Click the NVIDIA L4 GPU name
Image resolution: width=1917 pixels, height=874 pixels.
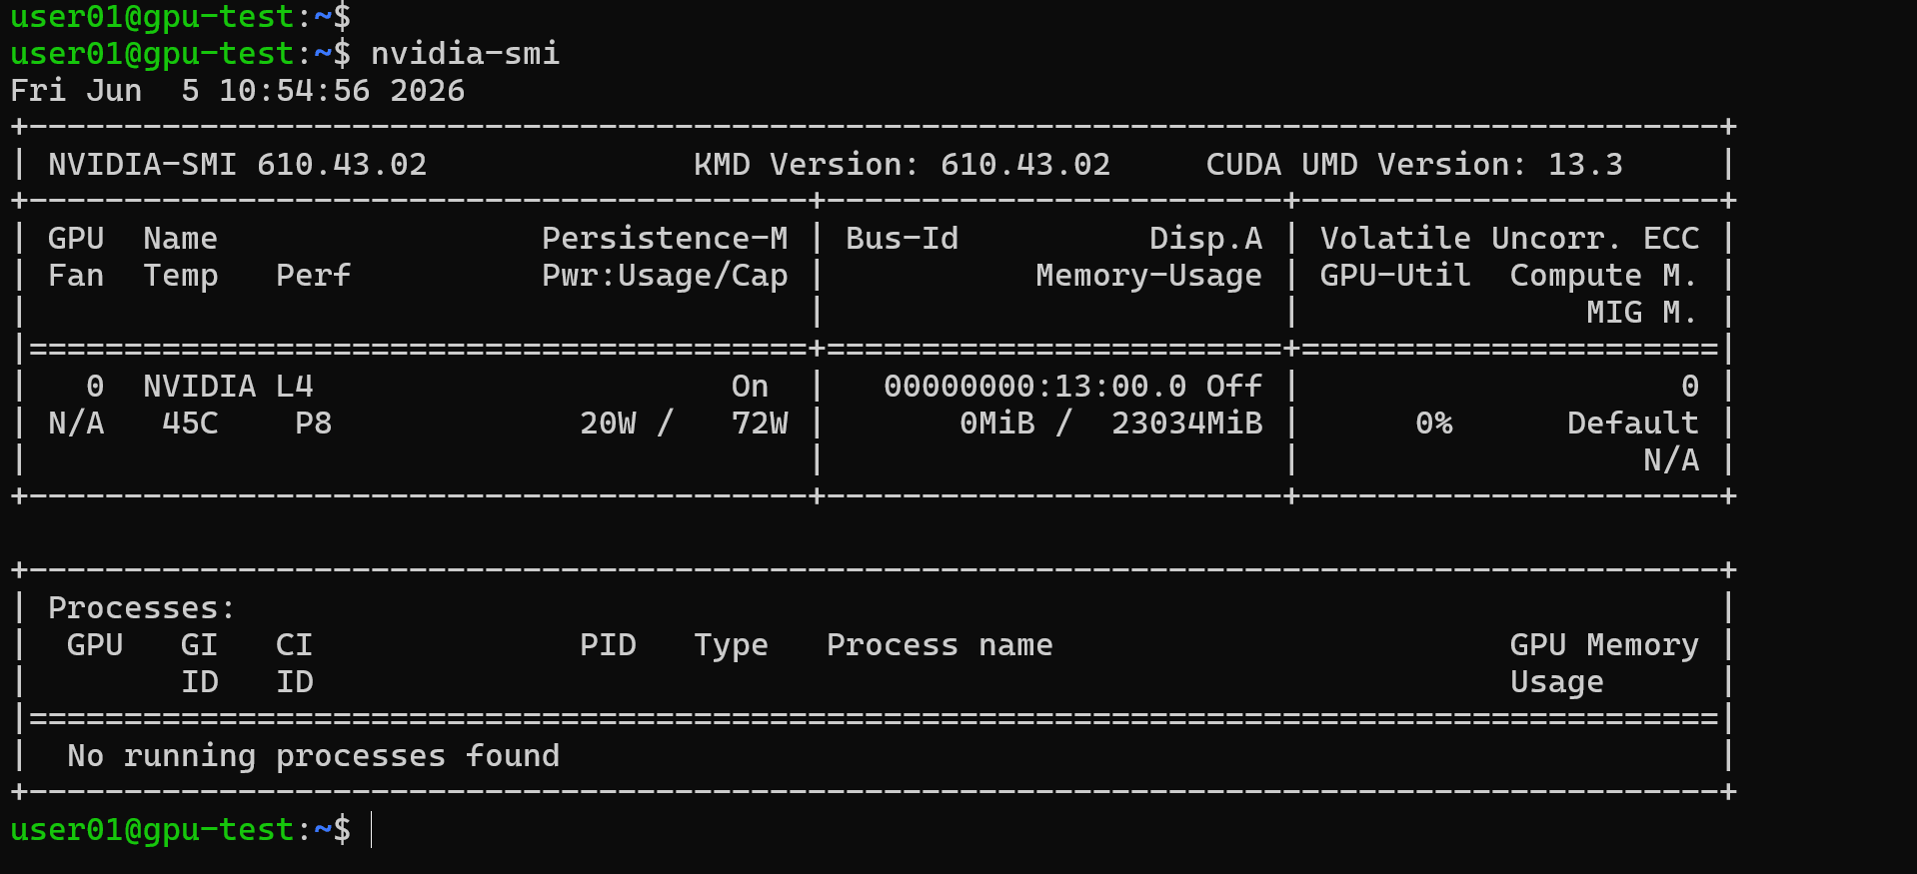229,387
